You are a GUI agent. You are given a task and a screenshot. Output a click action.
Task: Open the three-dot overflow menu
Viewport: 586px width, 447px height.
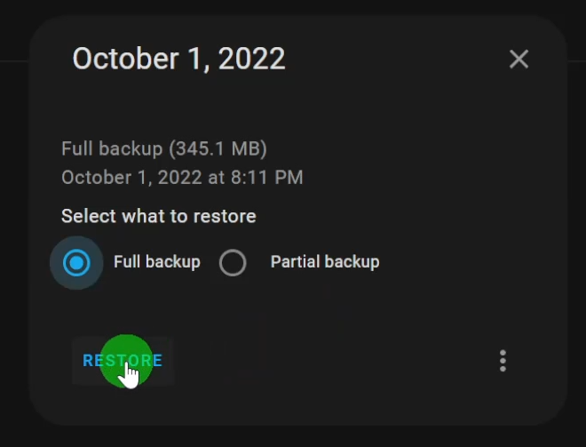click(503, 361)
